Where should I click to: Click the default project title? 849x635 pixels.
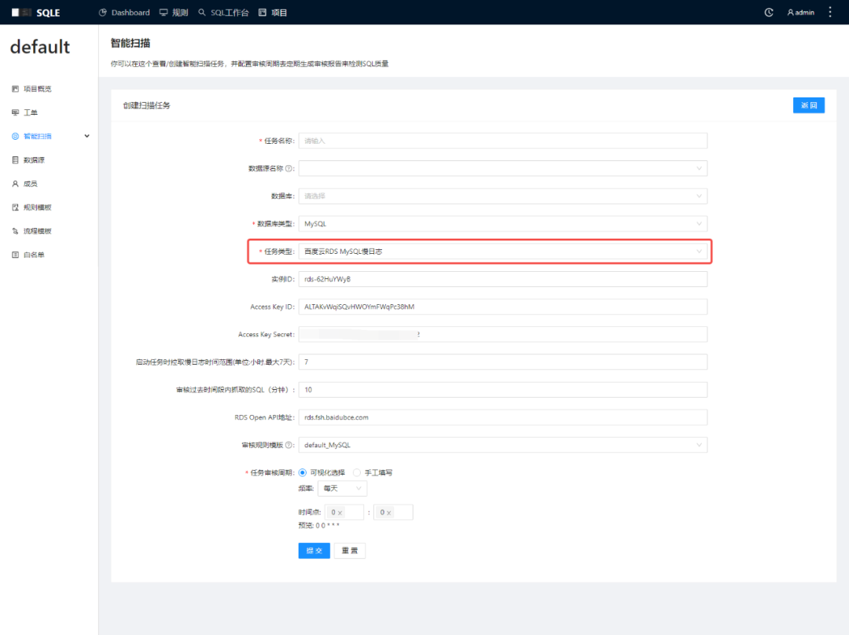coord(40,47)
